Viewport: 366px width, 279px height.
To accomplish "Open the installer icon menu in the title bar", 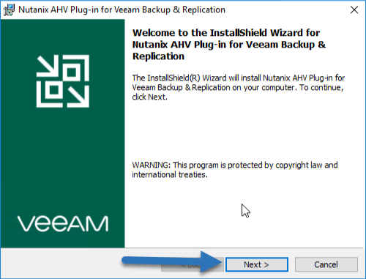I will [9, 10].
